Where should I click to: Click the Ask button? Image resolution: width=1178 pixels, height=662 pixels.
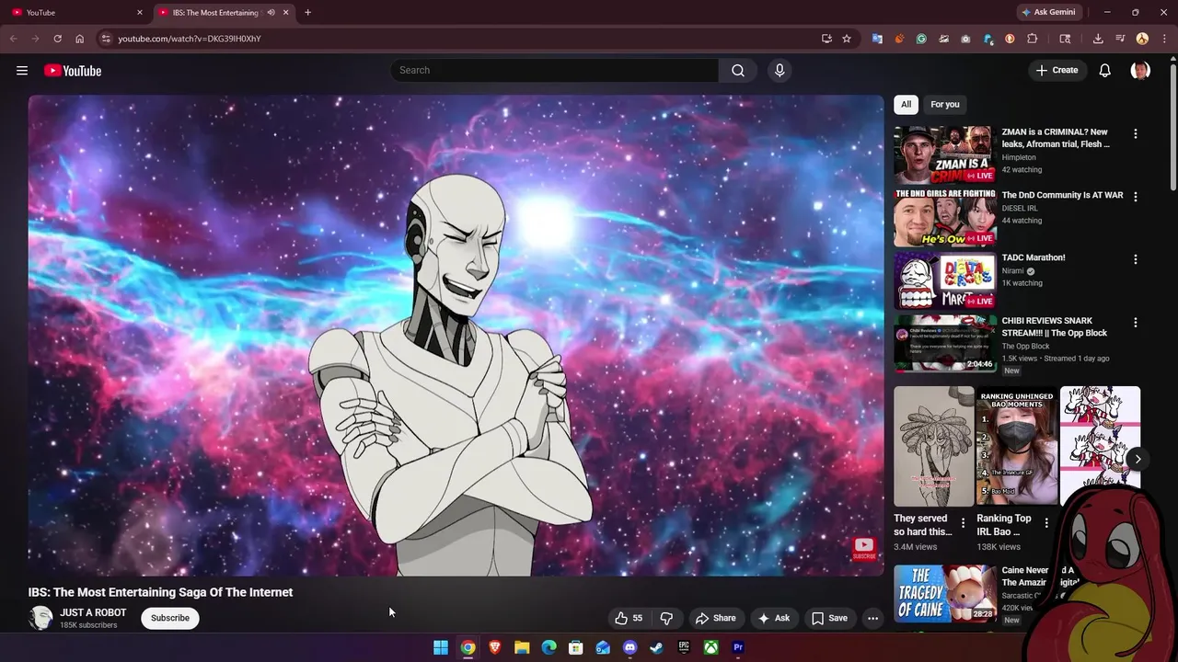(x=774, y=618)
